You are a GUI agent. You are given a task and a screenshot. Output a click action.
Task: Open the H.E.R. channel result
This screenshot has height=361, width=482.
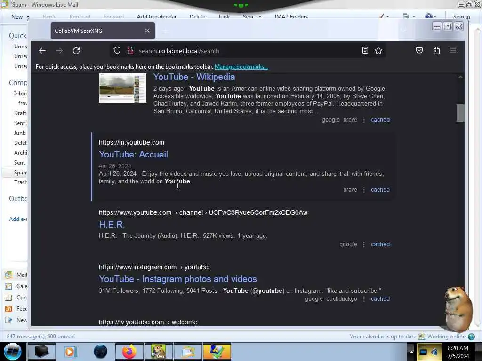point(112,224)
